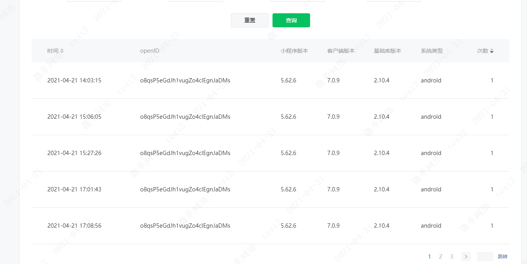Click count 1 in the 17:08:56 row
Viewport: 527px width, 264px height.
492,226
